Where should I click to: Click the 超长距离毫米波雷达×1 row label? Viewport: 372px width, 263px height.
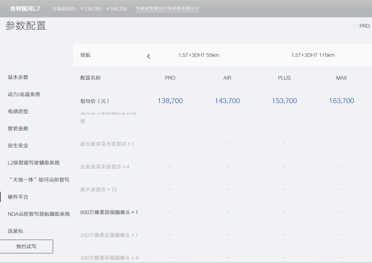coord(107,144)
